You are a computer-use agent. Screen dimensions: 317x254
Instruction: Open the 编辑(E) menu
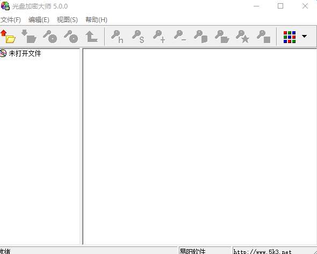coord(39,20)
